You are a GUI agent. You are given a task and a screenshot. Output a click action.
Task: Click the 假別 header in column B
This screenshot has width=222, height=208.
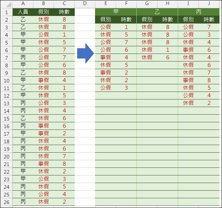(x=44, y=12)
